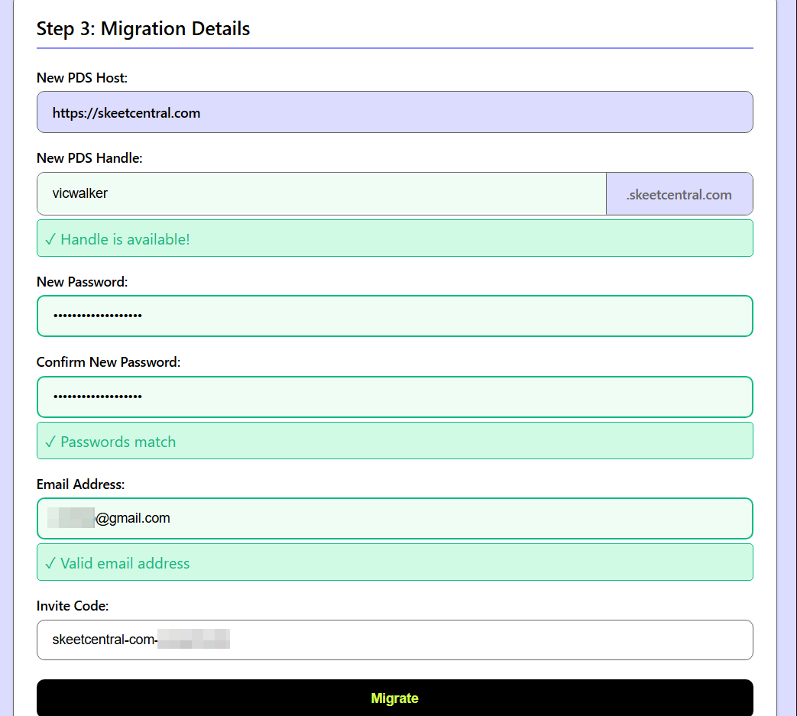The image size is (797, 716).
Task: Click the Step 3: Migration Details heading
Action: (x=143, y=29)
